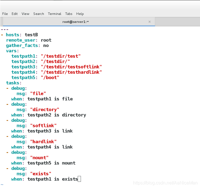Click 'testpath3 is link' condition
Viewport: 200px width, 188px height.
point(50,131)
